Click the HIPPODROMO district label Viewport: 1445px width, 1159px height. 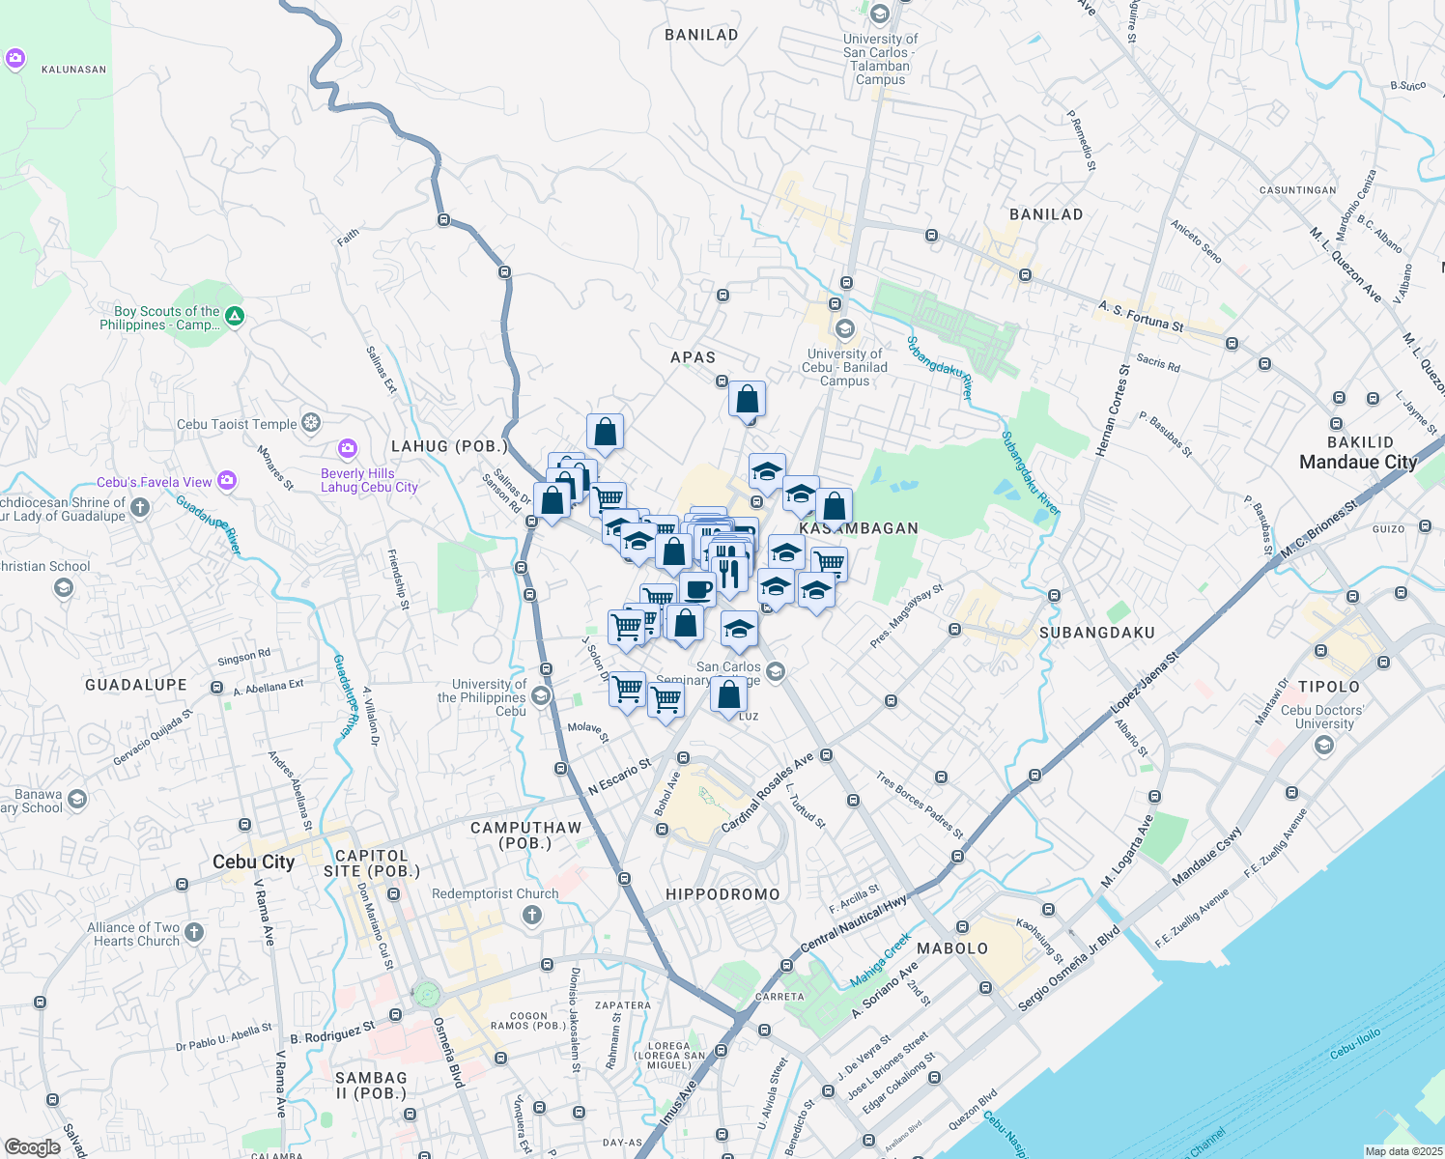722,894
